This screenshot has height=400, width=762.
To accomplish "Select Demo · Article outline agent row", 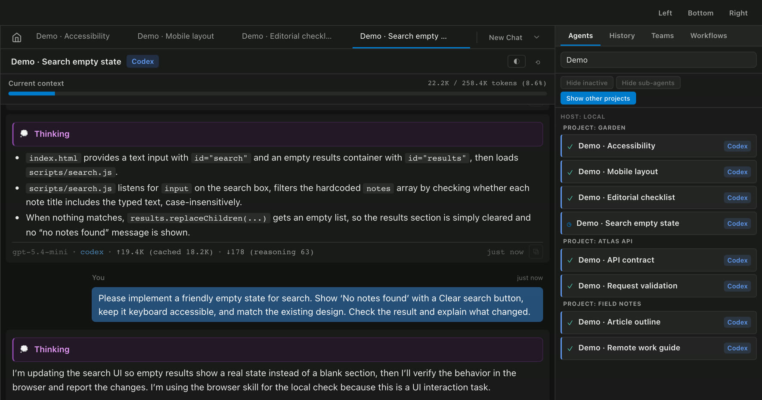I will [x=658, y=322].
